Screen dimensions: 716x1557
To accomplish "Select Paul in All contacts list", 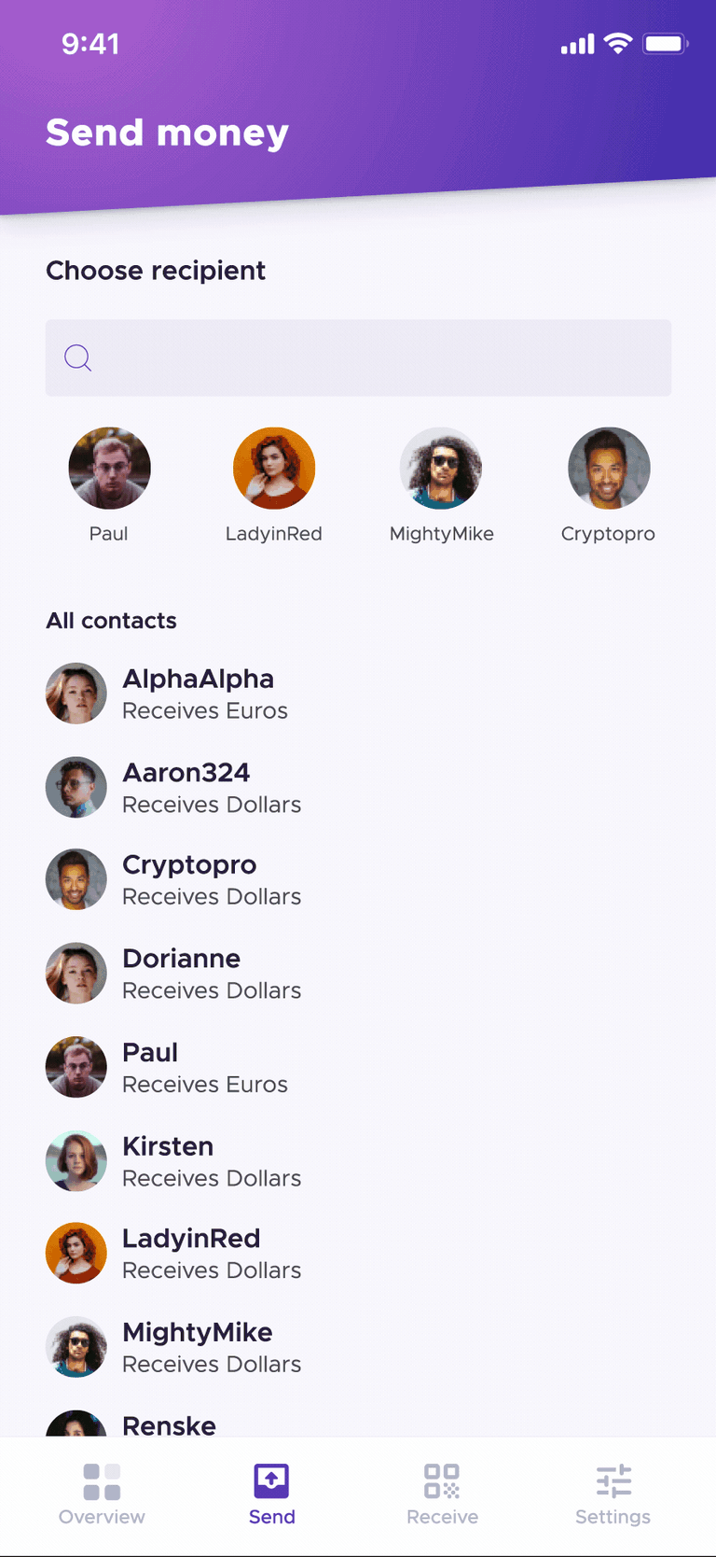I will click(x=358, y=1067).
